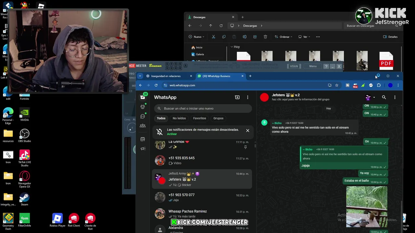Select PDF file in Descargas window
This screenshot has width=415, height=233.
click(386, 61)
